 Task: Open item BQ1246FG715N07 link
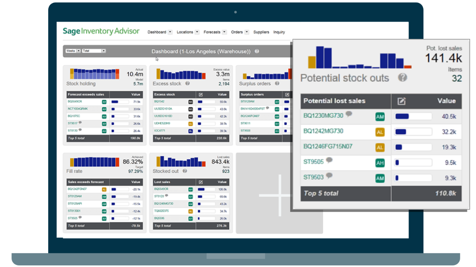tap(328, 146)
